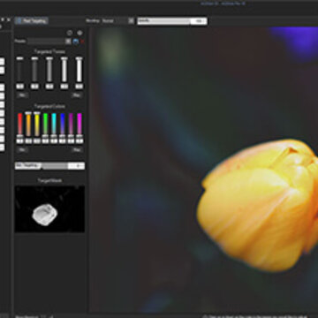Click the yellow tulip in the image canvas
This screenshot has width=318, height=318.
click(x=258, y=205)
